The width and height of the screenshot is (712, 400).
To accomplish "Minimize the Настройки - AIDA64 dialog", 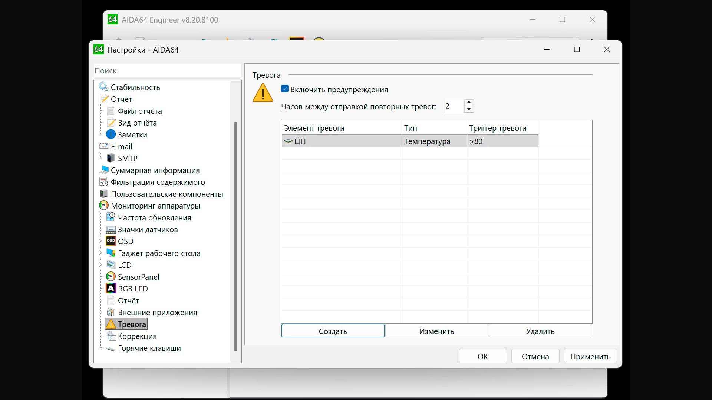I will pyautogui.click(x=547, y=50).
